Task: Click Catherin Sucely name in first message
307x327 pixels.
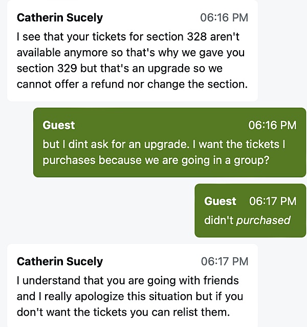Action: click(60, 18)
